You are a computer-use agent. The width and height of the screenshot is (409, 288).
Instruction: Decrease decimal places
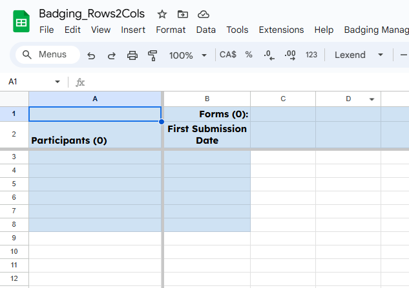pyautogui.click(x=269, y=55)
